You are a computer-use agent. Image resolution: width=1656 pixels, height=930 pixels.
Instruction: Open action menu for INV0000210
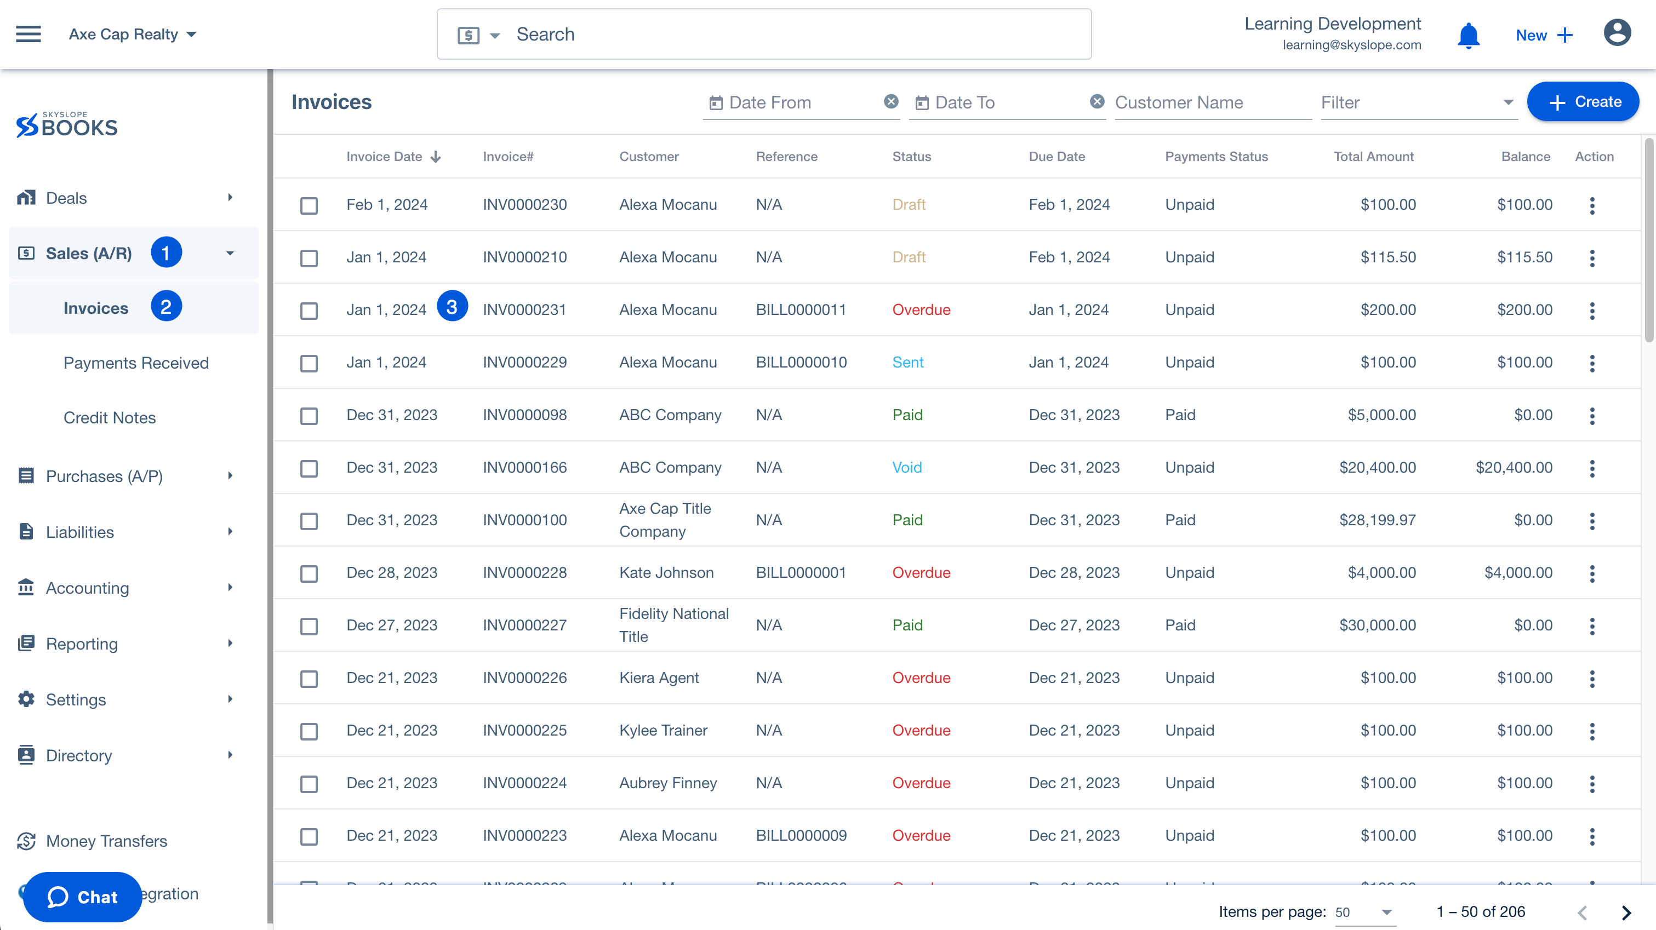[x=1592, y=259]
